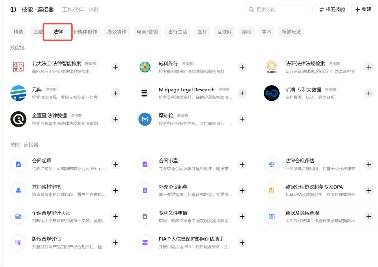
Task: Click the 专利文件申请 skill icon
Action: 145,216
